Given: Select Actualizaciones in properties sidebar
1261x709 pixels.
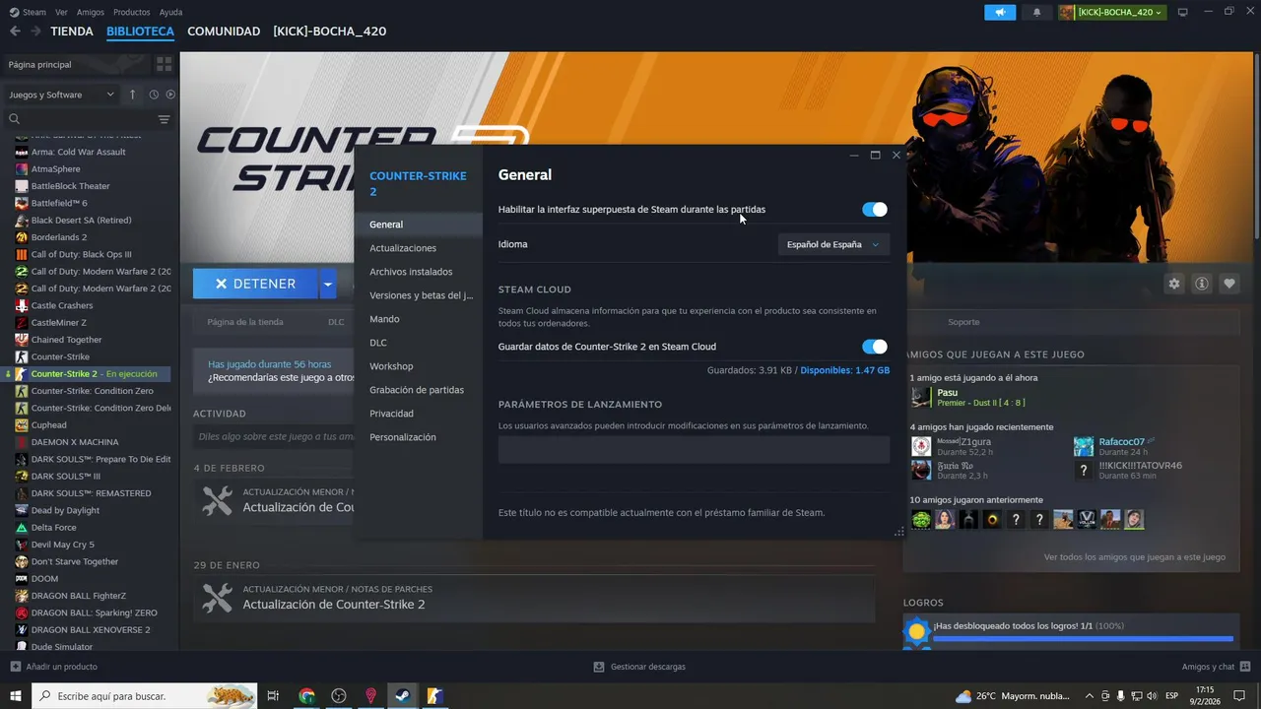Looking at the screenshot, I should point(403,248).
